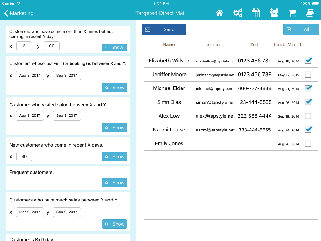Click the envelope Send button
321x241 pixels.
coord(164,29)
